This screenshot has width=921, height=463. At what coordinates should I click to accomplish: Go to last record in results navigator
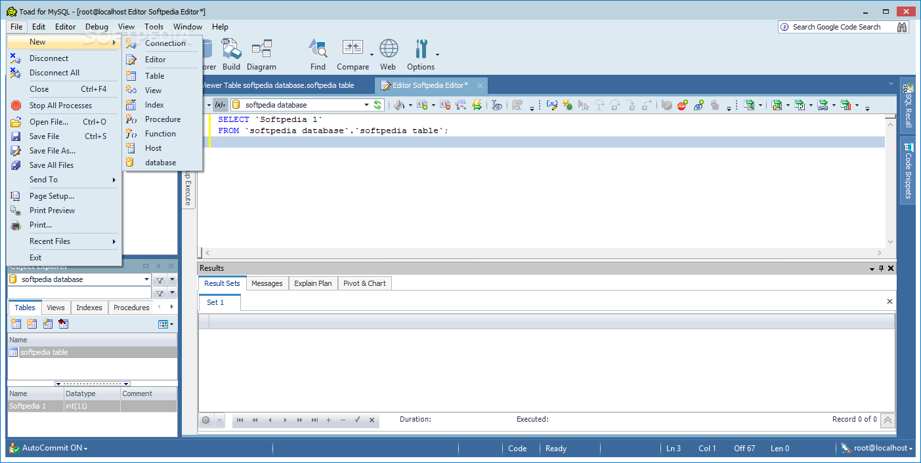[x=314, y=420]
